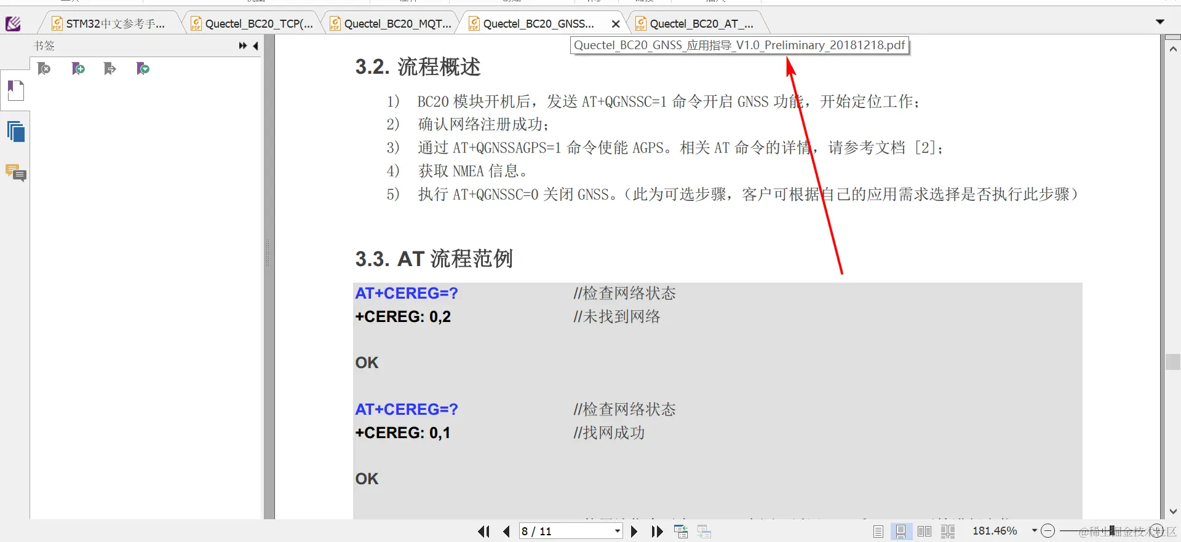Close the Quectel_BC20_GNSS tab

[x=616, y=24]
